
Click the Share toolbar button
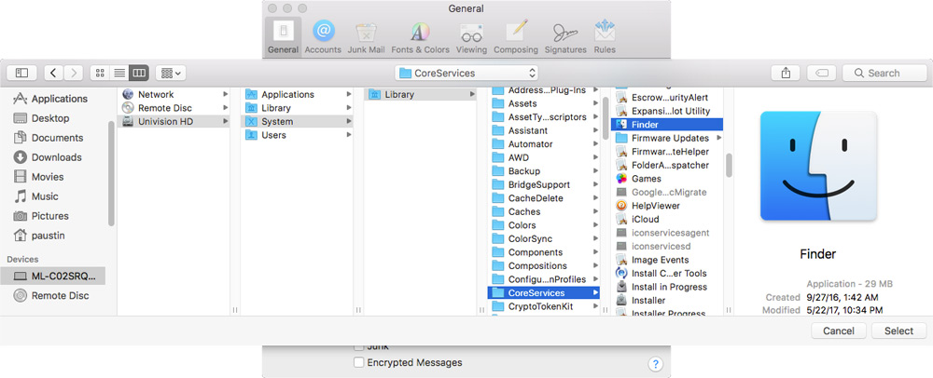tap(786, 73)
